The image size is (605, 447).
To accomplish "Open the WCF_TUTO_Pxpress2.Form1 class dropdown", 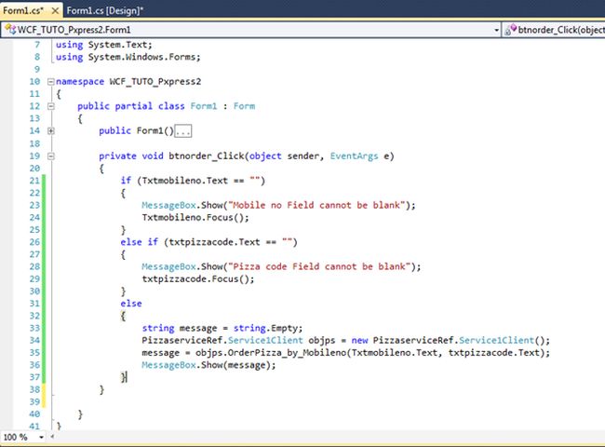I will point(496,30).
